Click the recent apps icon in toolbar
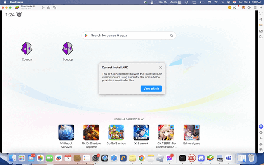This screenshot has height=165, width=264. (54, 7)
